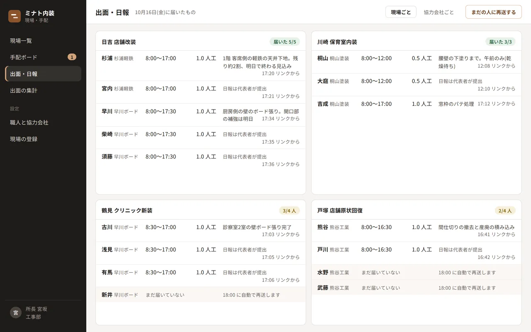Viewport: 531px width, 332px height.
Task: Open 鶴見 クリニック新装 site heading
Action: (127, 210)
